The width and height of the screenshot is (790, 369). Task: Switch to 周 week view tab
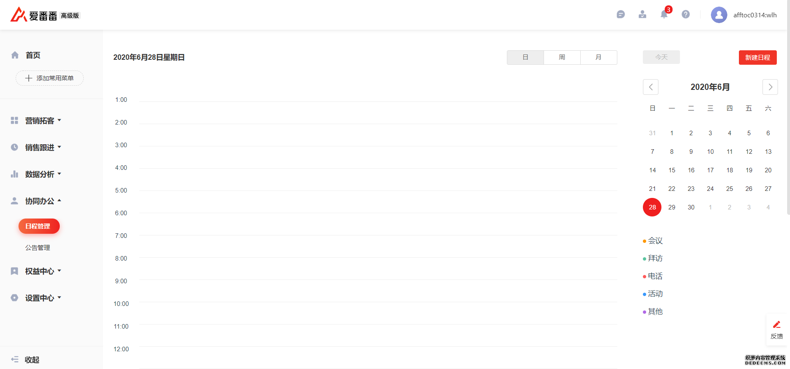[562, 57]
